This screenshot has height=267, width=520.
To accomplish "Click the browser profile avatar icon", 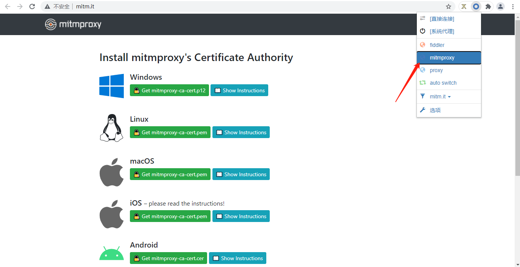I will [501, 6].
